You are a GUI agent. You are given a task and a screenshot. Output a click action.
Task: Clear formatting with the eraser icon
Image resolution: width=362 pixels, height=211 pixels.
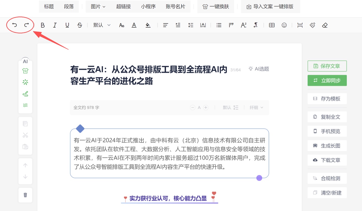click(325, 25)
